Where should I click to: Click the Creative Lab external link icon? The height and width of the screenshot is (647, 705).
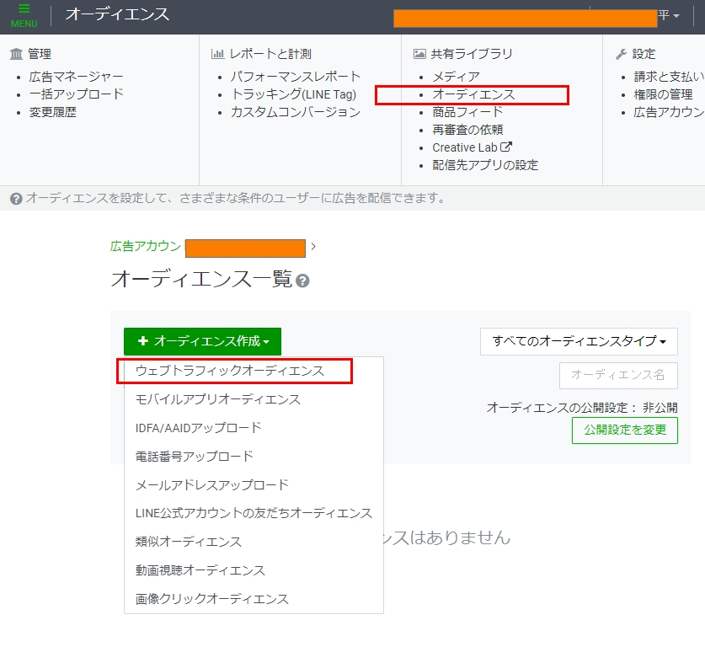tap(507, 147)
